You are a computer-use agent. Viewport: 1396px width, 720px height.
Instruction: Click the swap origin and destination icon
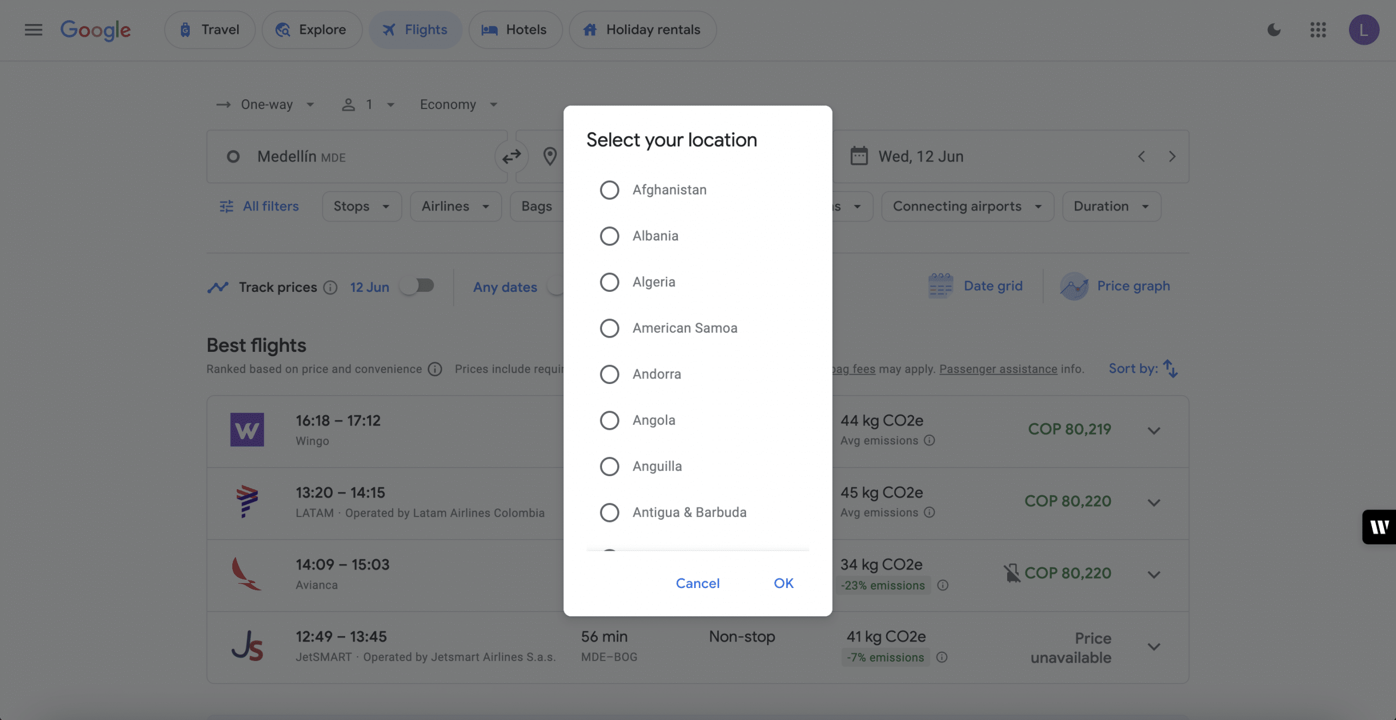(512, 157)
